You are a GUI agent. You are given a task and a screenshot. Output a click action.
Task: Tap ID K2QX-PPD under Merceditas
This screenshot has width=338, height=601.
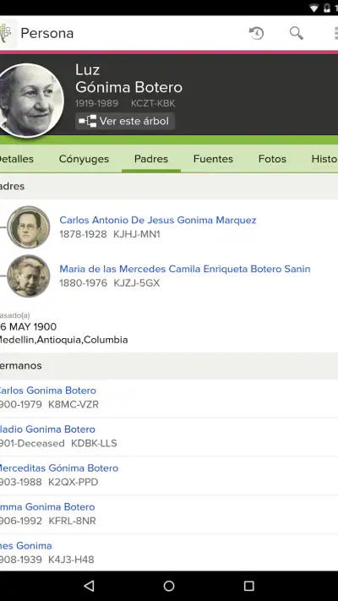[74, 482]
